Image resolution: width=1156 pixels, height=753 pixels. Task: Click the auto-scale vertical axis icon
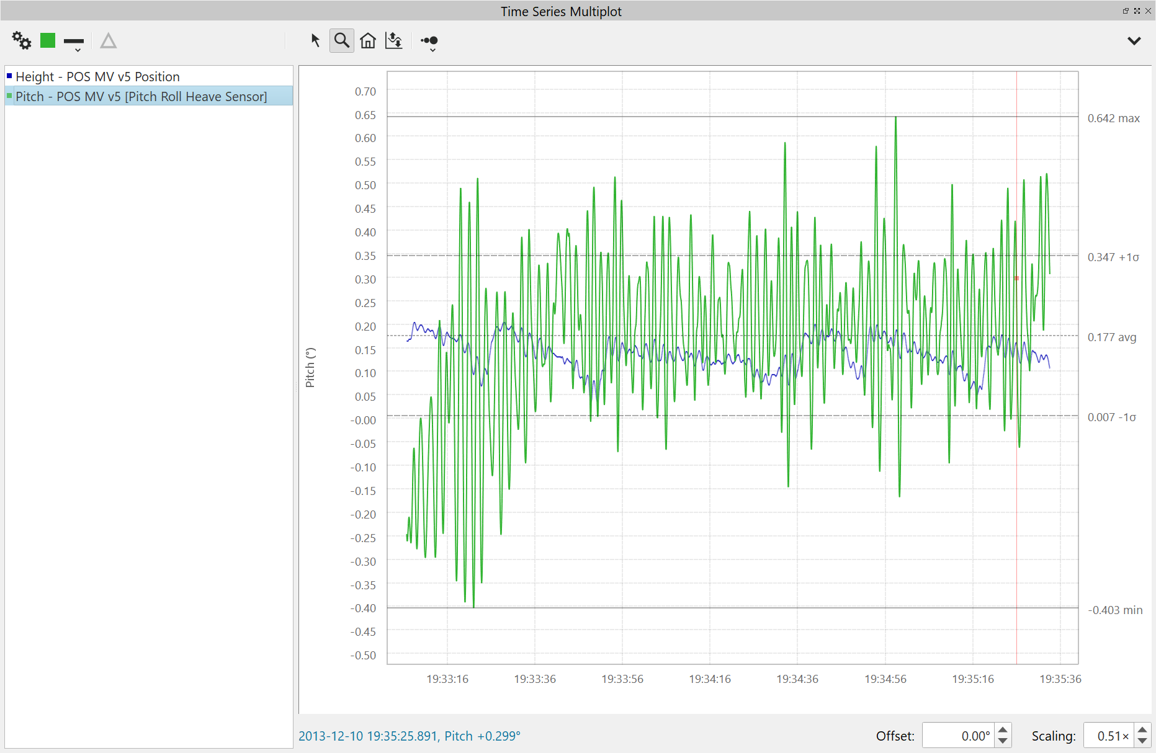pos(394,41)
